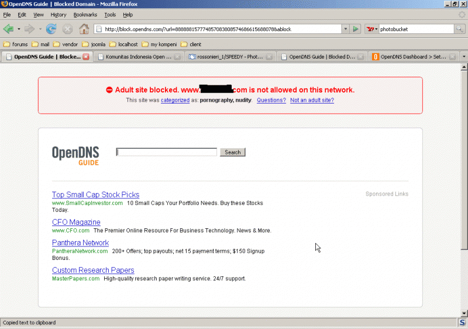
Task: Click the Stop loading icon
Action: [x=67, y=29]
